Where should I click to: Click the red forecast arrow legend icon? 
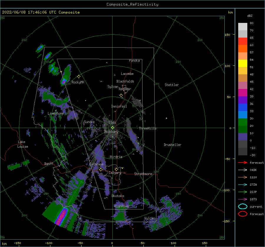click(x=243, y=162)
